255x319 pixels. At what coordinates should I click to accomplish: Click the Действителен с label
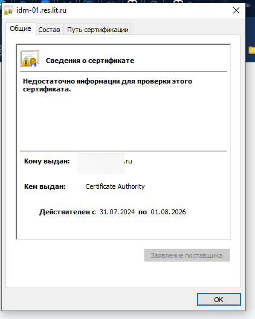point(68,212)
